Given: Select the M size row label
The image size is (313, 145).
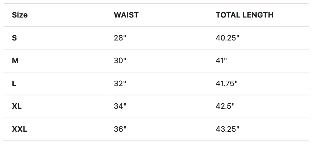Looking at the screenshot, I should [15, 60].
